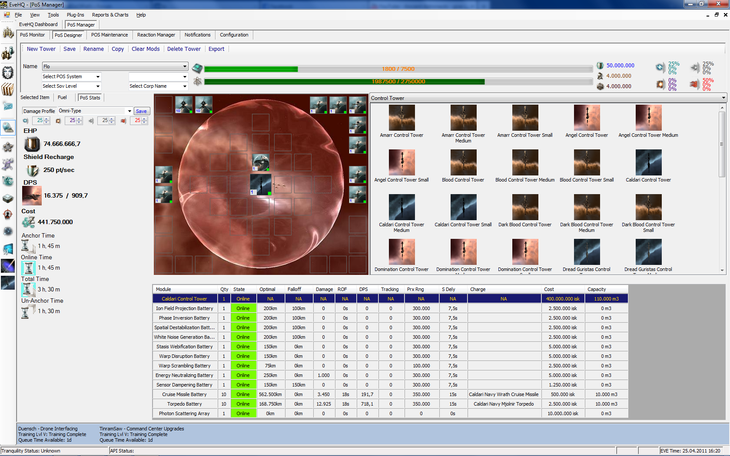Click the Delete Tower button

click(184, 49)
